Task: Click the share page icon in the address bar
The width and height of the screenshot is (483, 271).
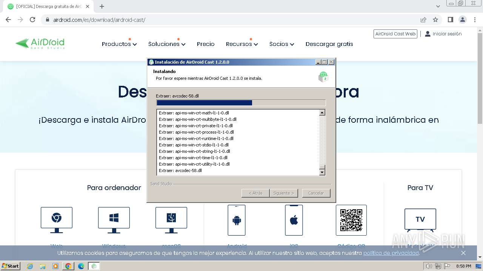Action: click(423, 20)
